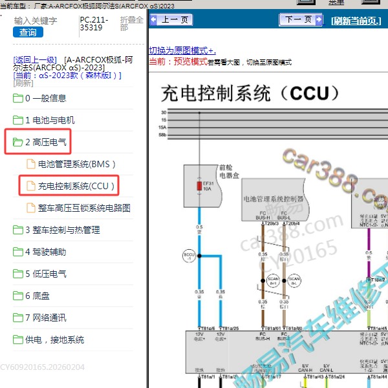Expand the 6 底盘 folder

point(38,296)
